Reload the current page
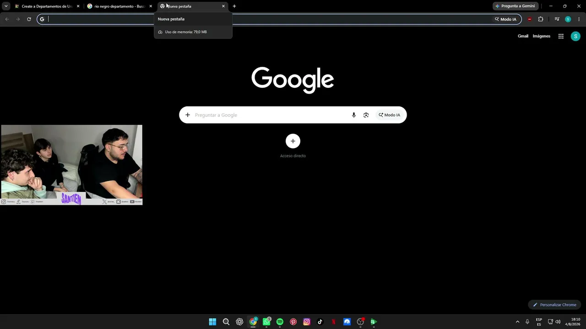Screen dimensions: 586x329 coord(29,19)
